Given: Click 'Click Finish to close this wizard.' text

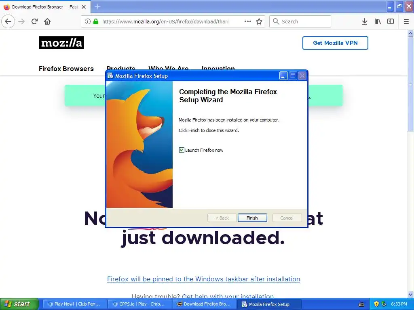Looking at the screenshot, I should pyautogui.click(x=209, y=130).
